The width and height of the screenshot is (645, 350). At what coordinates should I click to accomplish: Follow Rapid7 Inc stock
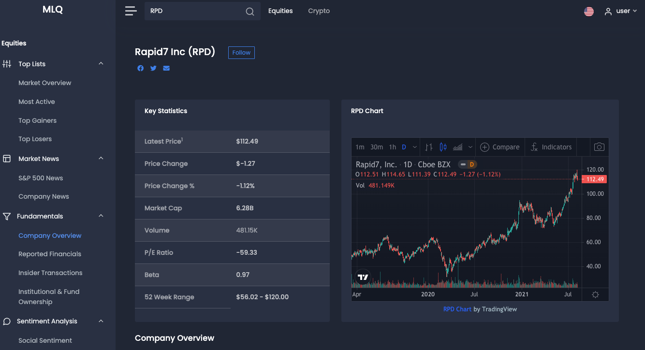(x=241, y=53)
